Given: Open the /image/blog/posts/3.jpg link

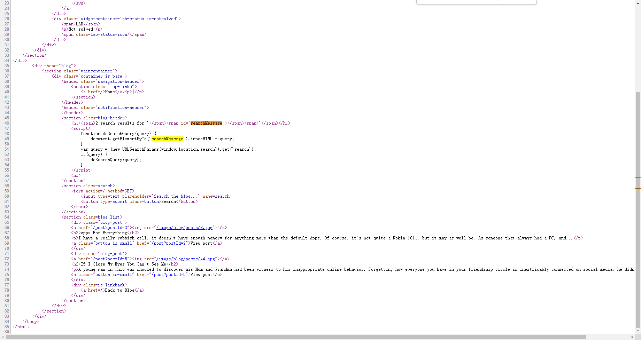Looking at the screenshot, I should (184, 228).
